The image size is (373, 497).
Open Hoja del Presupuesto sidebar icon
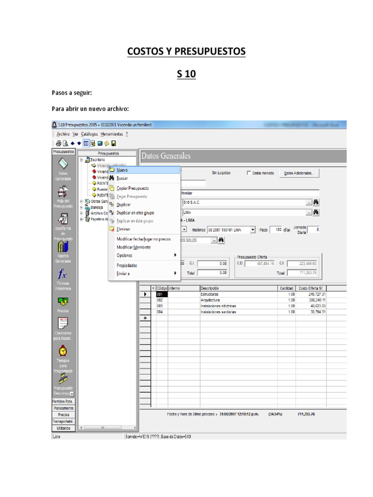(63, 197)
